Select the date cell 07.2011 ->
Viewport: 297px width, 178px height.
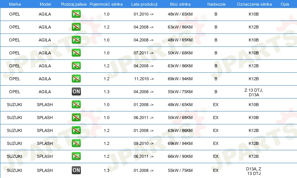coord(144,53)
